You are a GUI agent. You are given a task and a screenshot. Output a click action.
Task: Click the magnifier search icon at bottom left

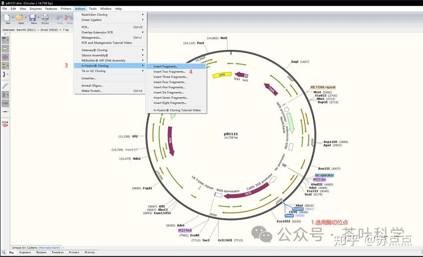[4, 253]
